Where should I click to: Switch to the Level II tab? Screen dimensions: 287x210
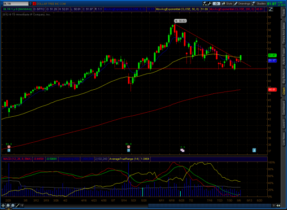284,123
